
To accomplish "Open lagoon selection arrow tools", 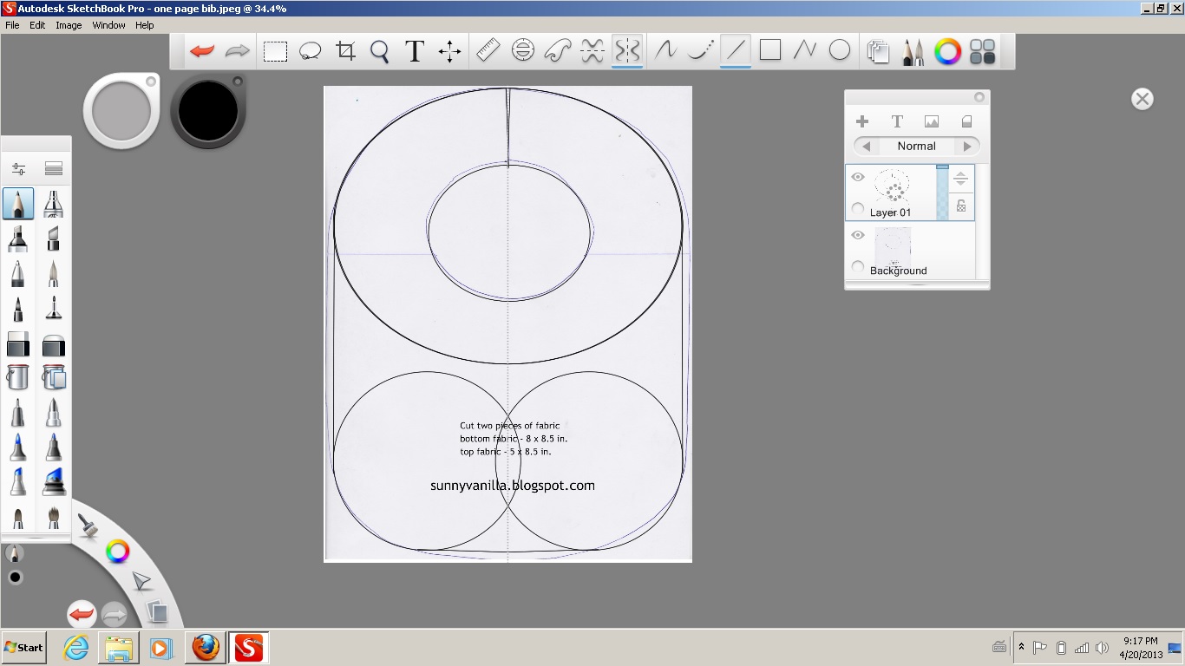I will (141, 581).
